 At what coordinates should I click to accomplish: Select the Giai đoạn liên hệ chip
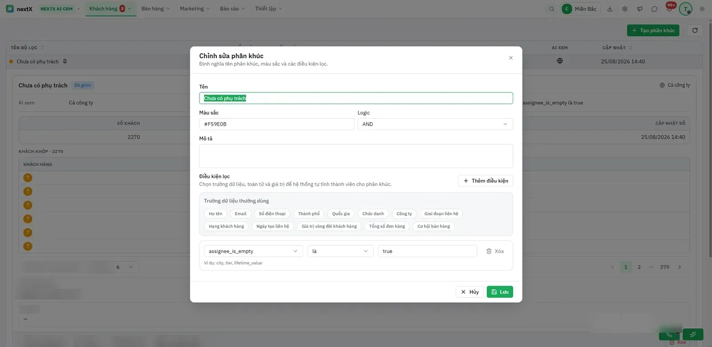pos(441,214)
